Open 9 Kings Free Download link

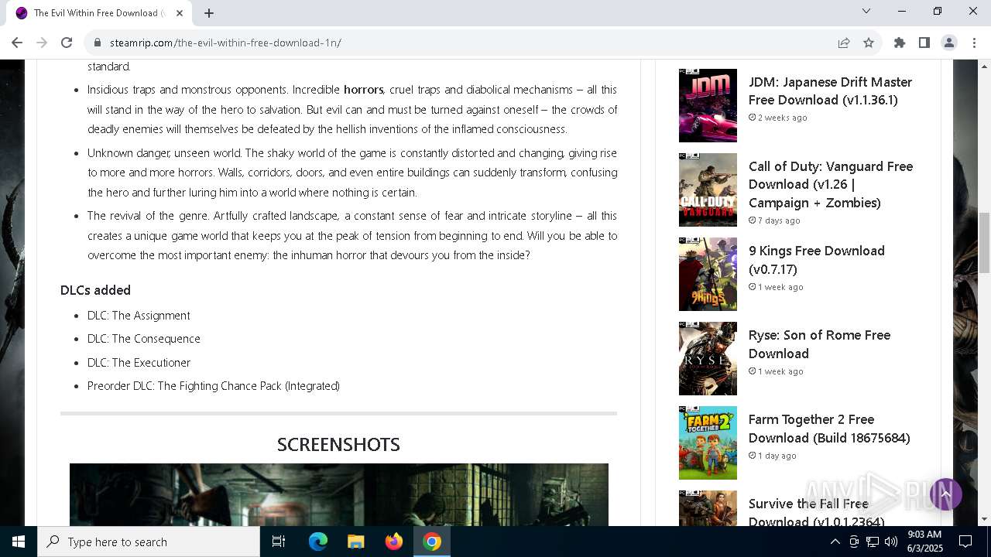817,260
